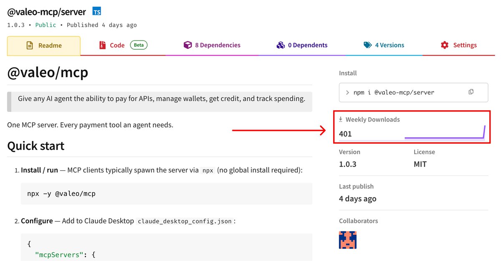Click the License label
Screen dimensions: 501x261
tap(424, 152)
